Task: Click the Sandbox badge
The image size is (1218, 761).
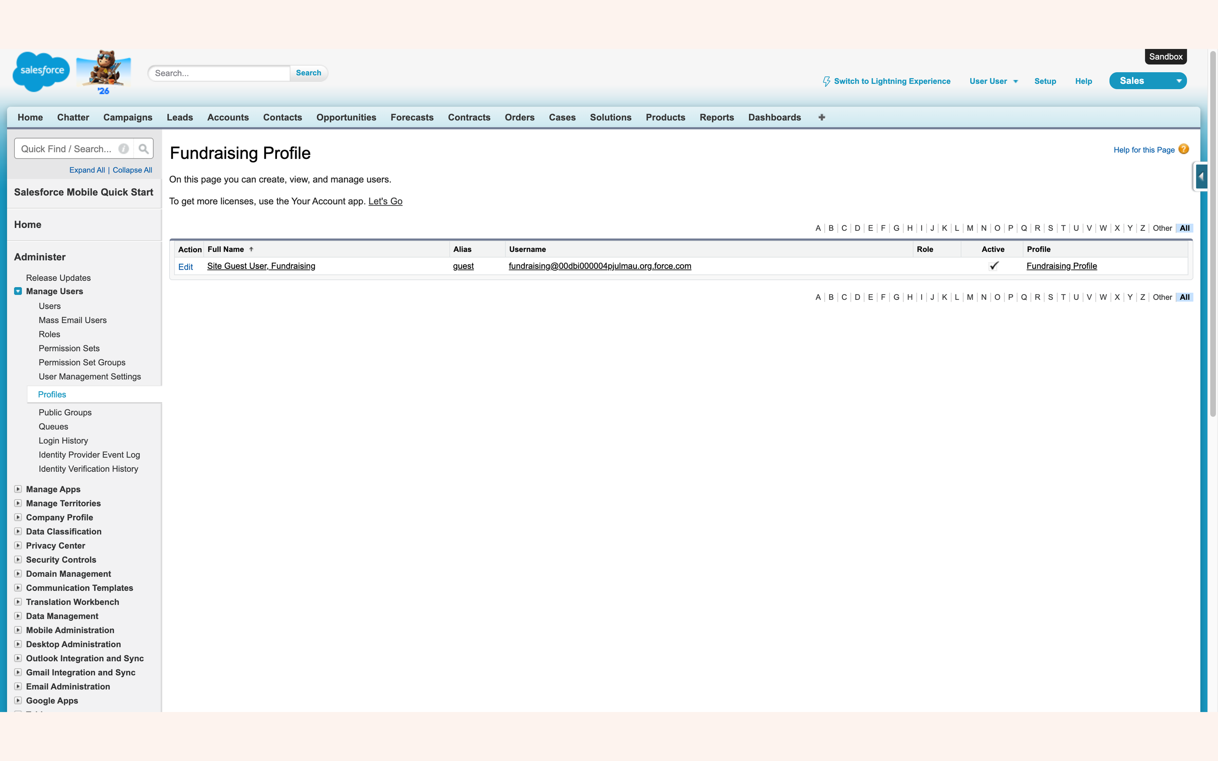Action: (x=1166, y=56)
